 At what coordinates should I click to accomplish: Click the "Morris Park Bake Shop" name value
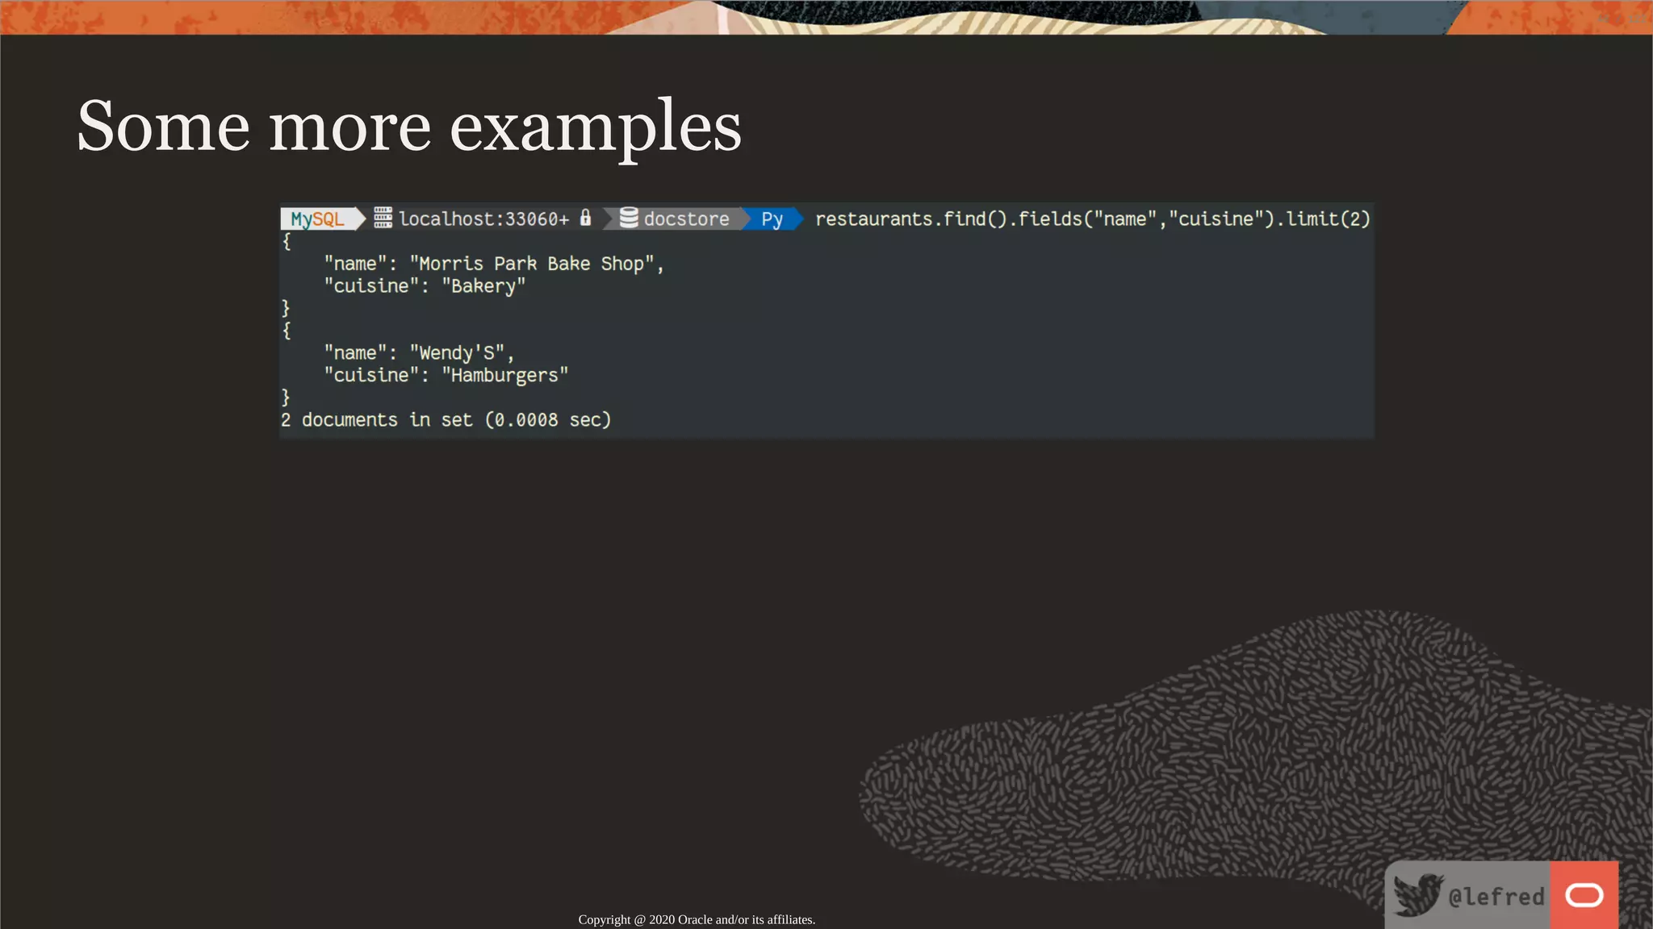click(531, 264)
